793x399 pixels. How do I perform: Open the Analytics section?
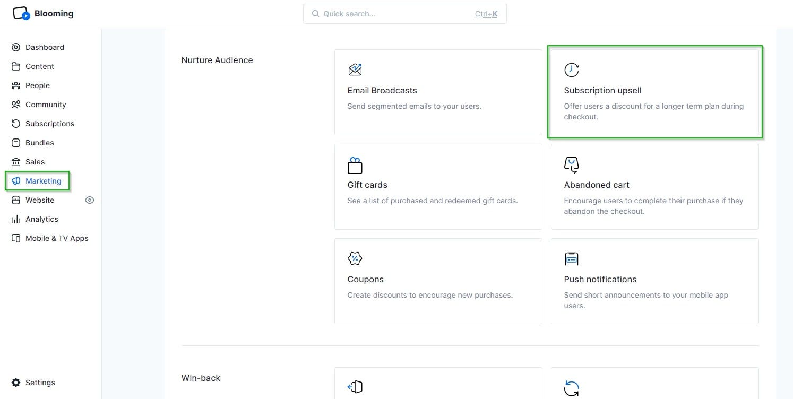42,219
